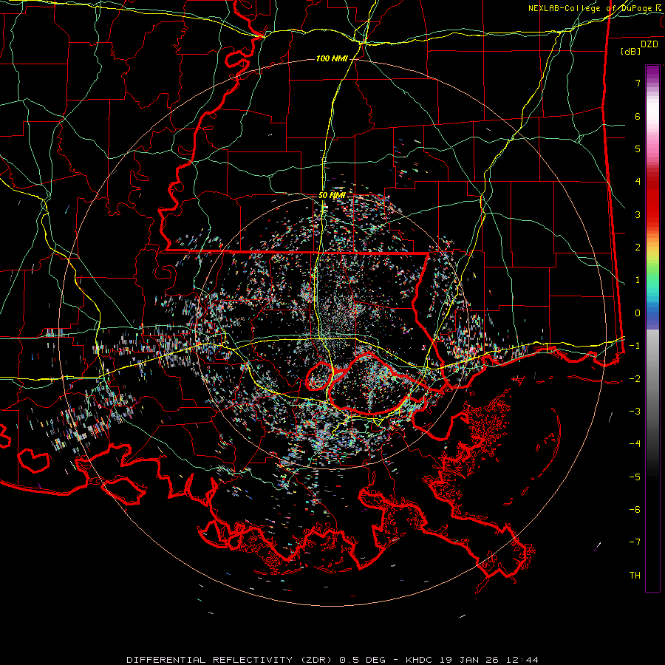Click the 7 dB value on scale
Viewport: 665px width, 665px height.
tap(638, 83)
